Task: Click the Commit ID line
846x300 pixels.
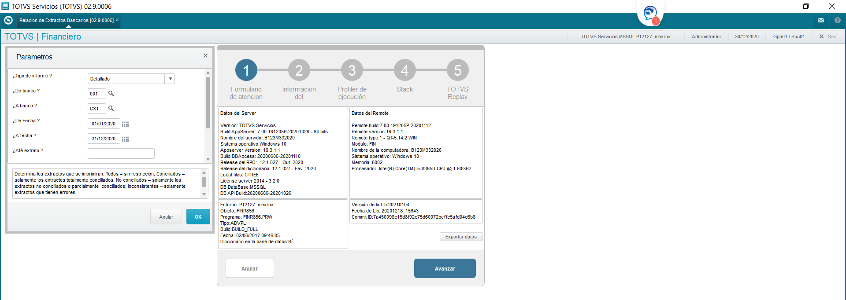Action: tap(413, 217)
